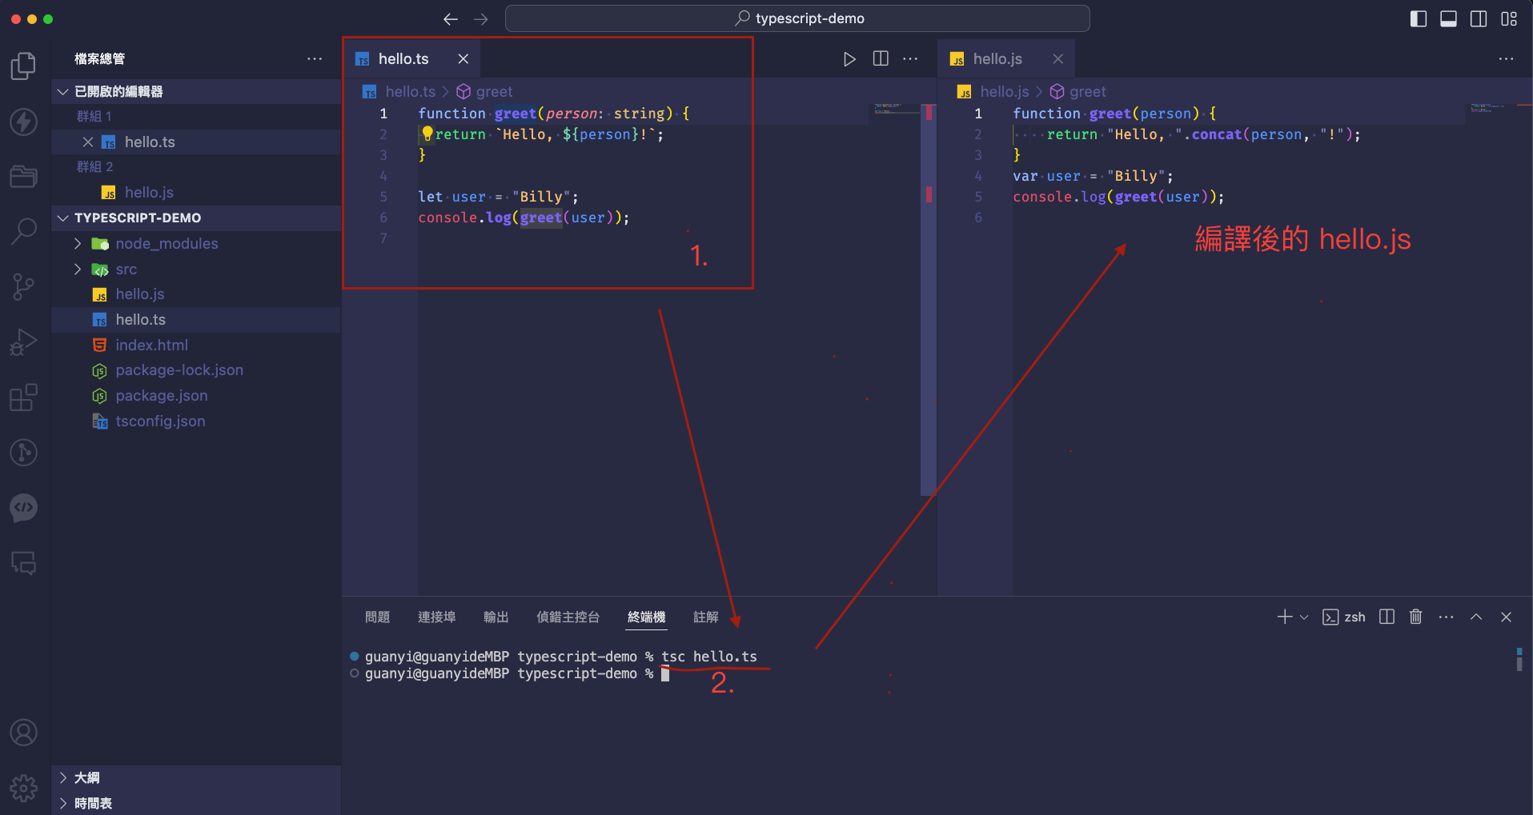Open the Explorer view in activity bar

click(24, 66)
